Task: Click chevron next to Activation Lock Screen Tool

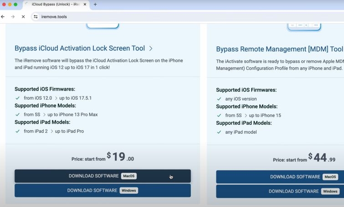Action: pos(151,48)
